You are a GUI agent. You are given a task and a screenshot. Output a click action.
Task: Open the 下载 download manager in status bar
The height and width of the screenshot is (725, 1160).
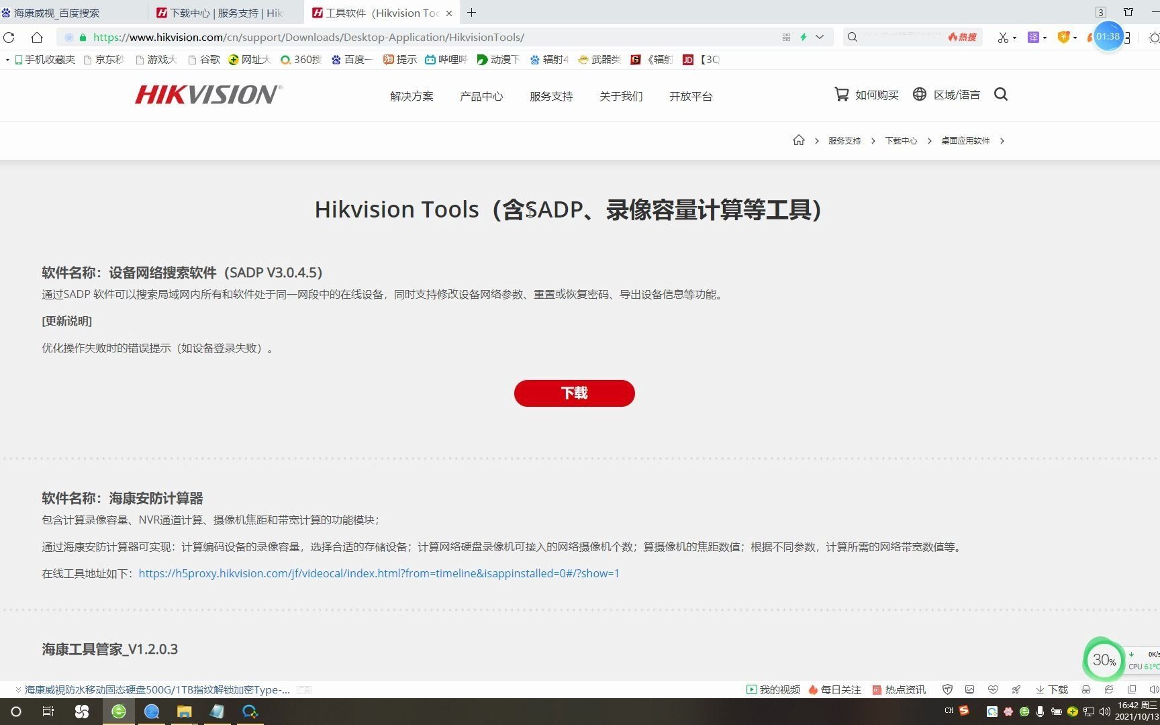(1051, 689)
